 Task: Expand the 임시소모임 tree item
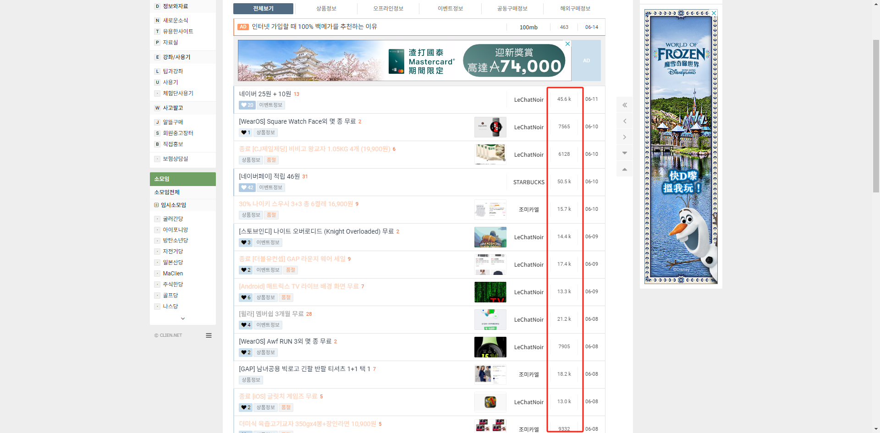[x=157, y=205]
